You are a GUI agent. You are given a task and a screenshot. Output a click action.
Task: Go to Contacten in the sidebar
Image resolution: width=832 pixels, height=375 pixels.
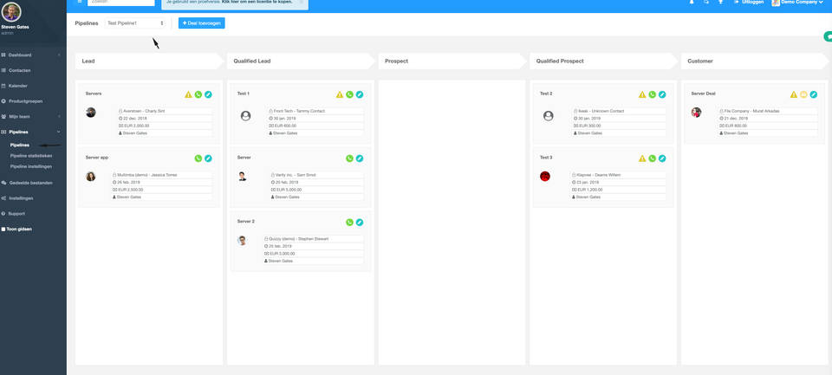click(x=20, y=70)
